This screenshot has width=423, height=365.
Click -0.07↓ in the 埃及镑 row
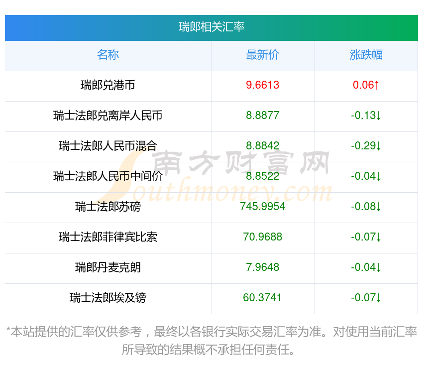point(366,298)
